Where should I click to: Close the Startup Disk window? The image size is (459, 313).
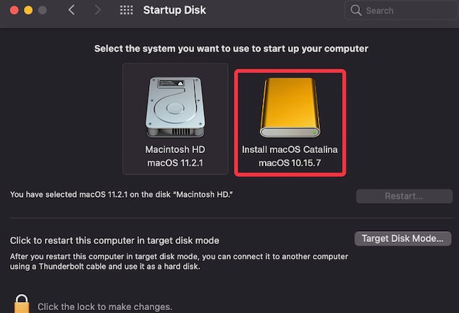13,11
